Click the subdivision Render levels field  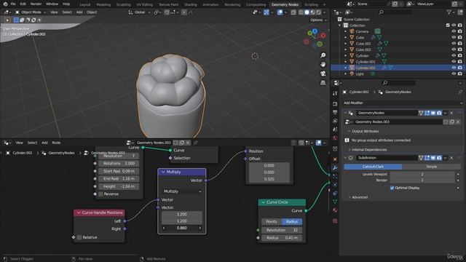pos(422,180)
